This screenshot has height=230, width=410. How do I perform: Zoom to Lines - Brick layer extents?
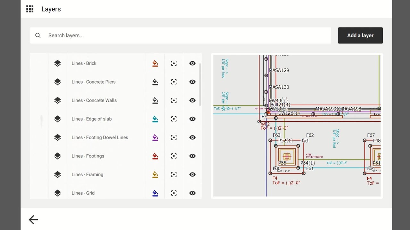click(x=174, y=63)
